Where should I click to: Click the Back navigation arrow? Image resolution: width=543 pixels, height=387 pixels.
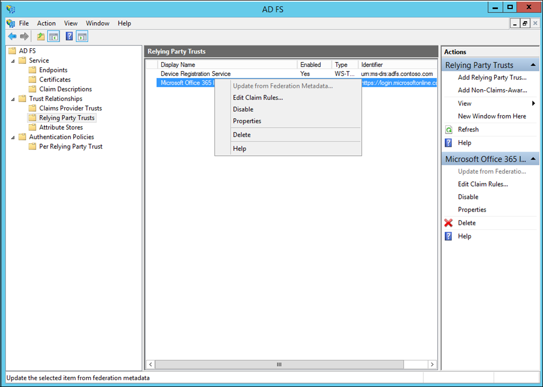(x=12, y=36)
